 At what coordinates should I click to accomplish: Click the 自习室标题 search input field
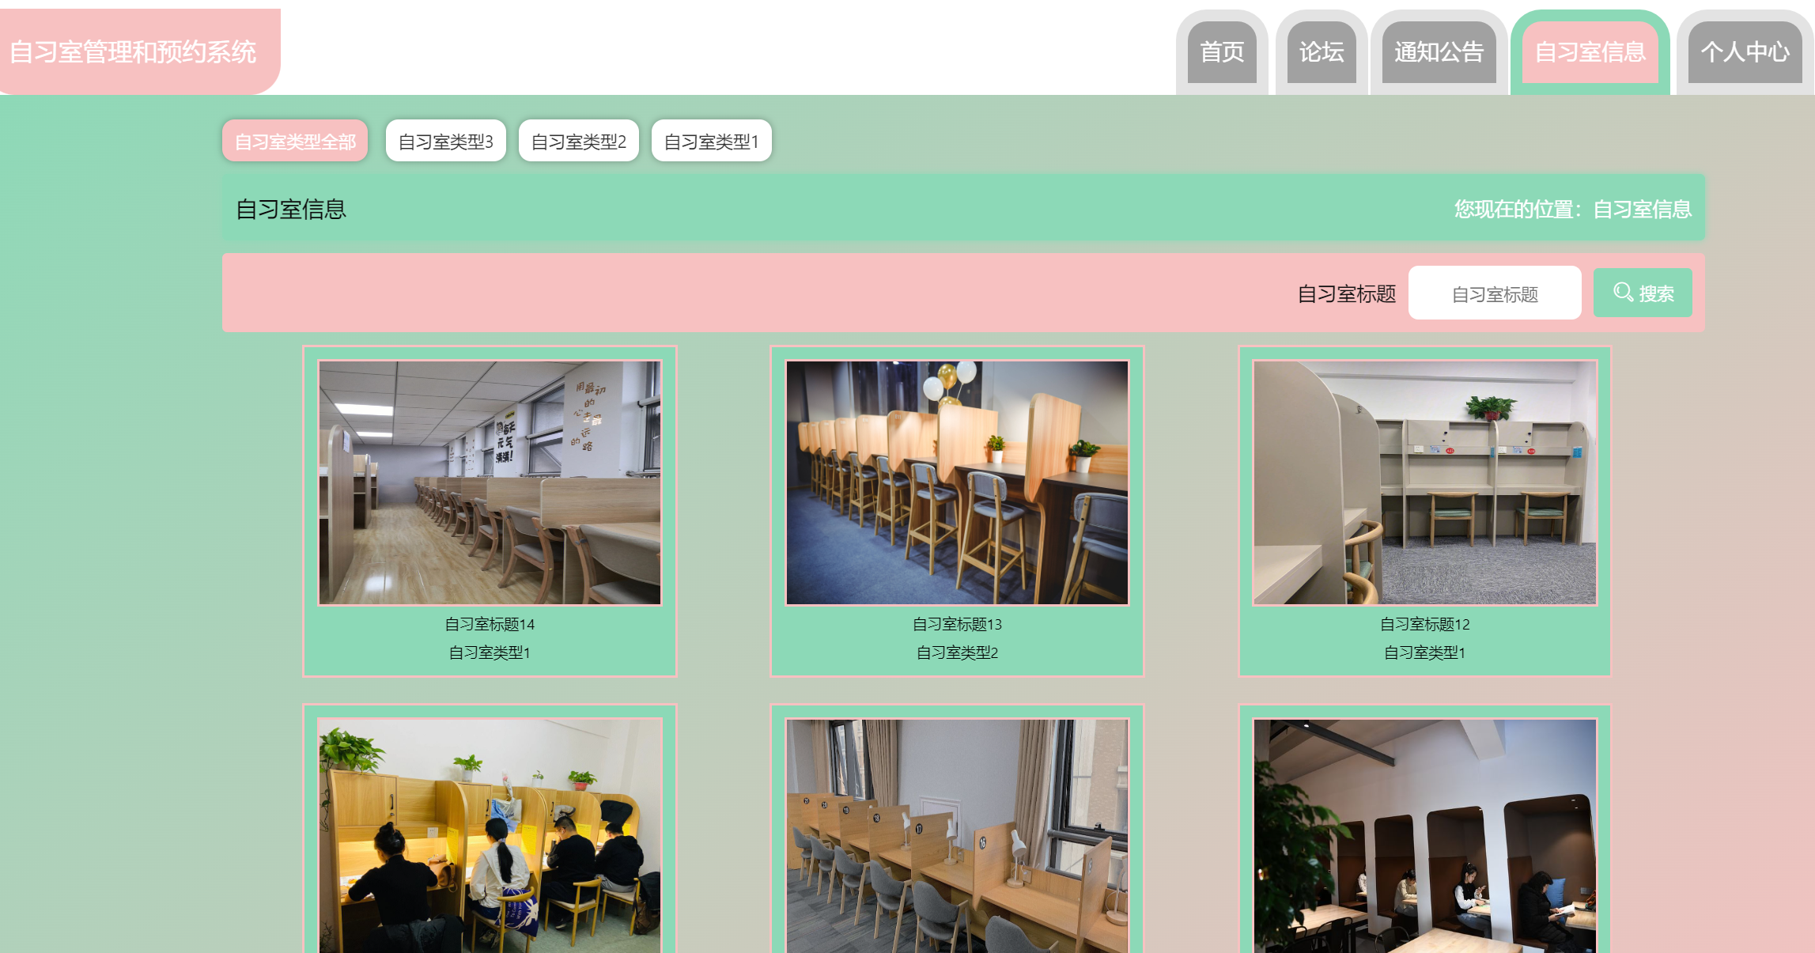point(1494,293)
